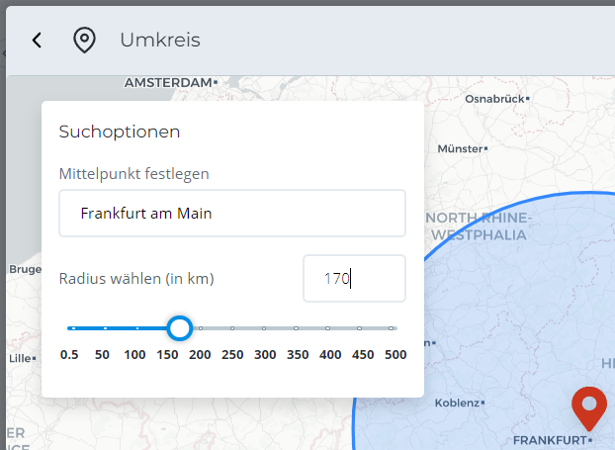Set radius slider to the 400 mark

[x=328, y=328]
